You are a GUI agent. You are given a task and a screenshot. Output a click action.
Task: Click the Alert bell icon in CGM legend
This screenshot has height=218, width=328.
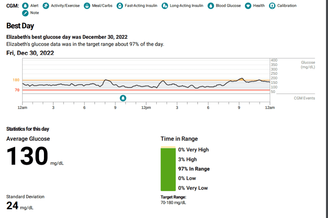click(x=25, y=6)
